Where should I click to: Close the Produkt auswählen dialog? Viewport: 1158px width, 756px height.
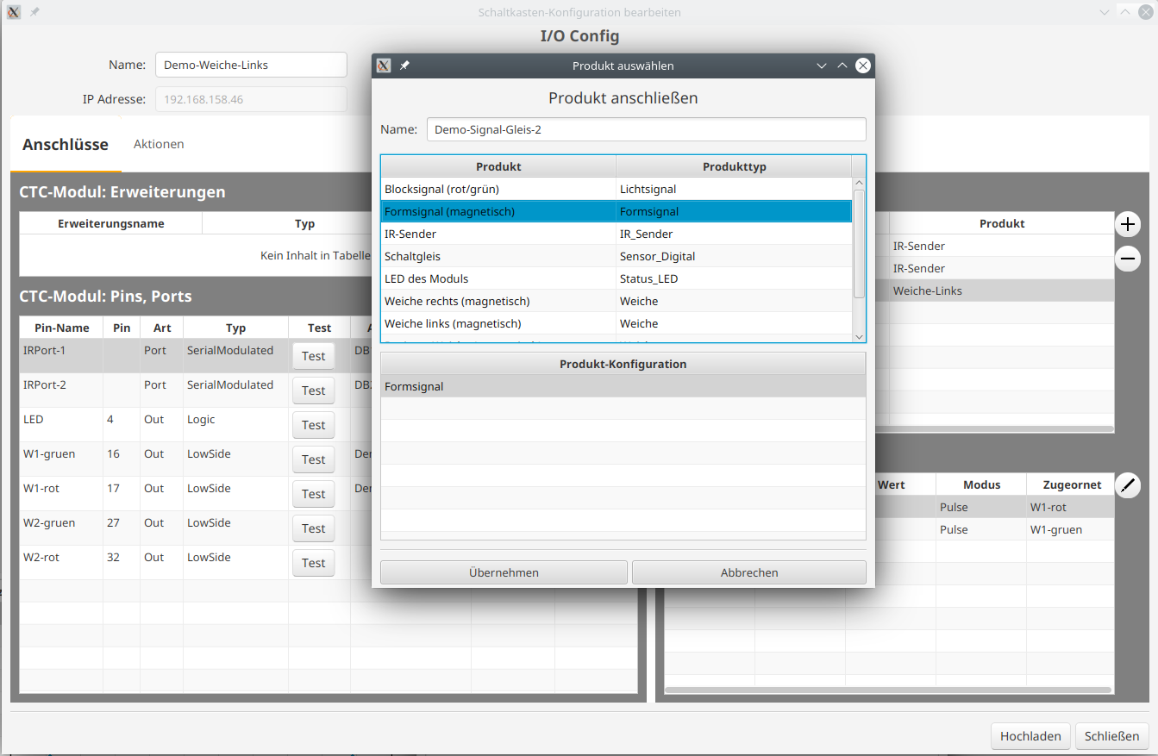click(x=862, y=66)
